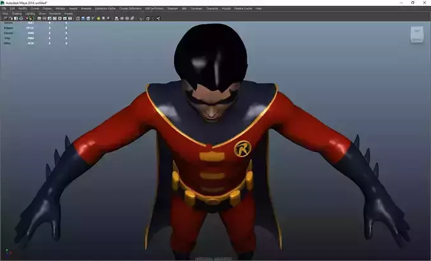Screen dimensions: 431x261
Task: Click the camera Bookmarks icon
Action: tap(16, 18)
